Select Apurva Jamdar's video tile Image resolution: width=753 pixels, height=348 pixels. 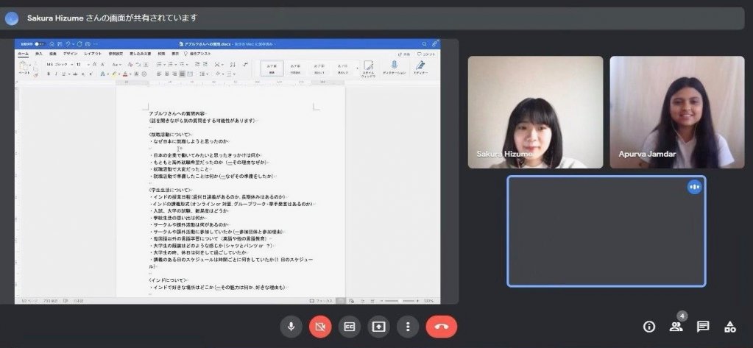[676, 112]
